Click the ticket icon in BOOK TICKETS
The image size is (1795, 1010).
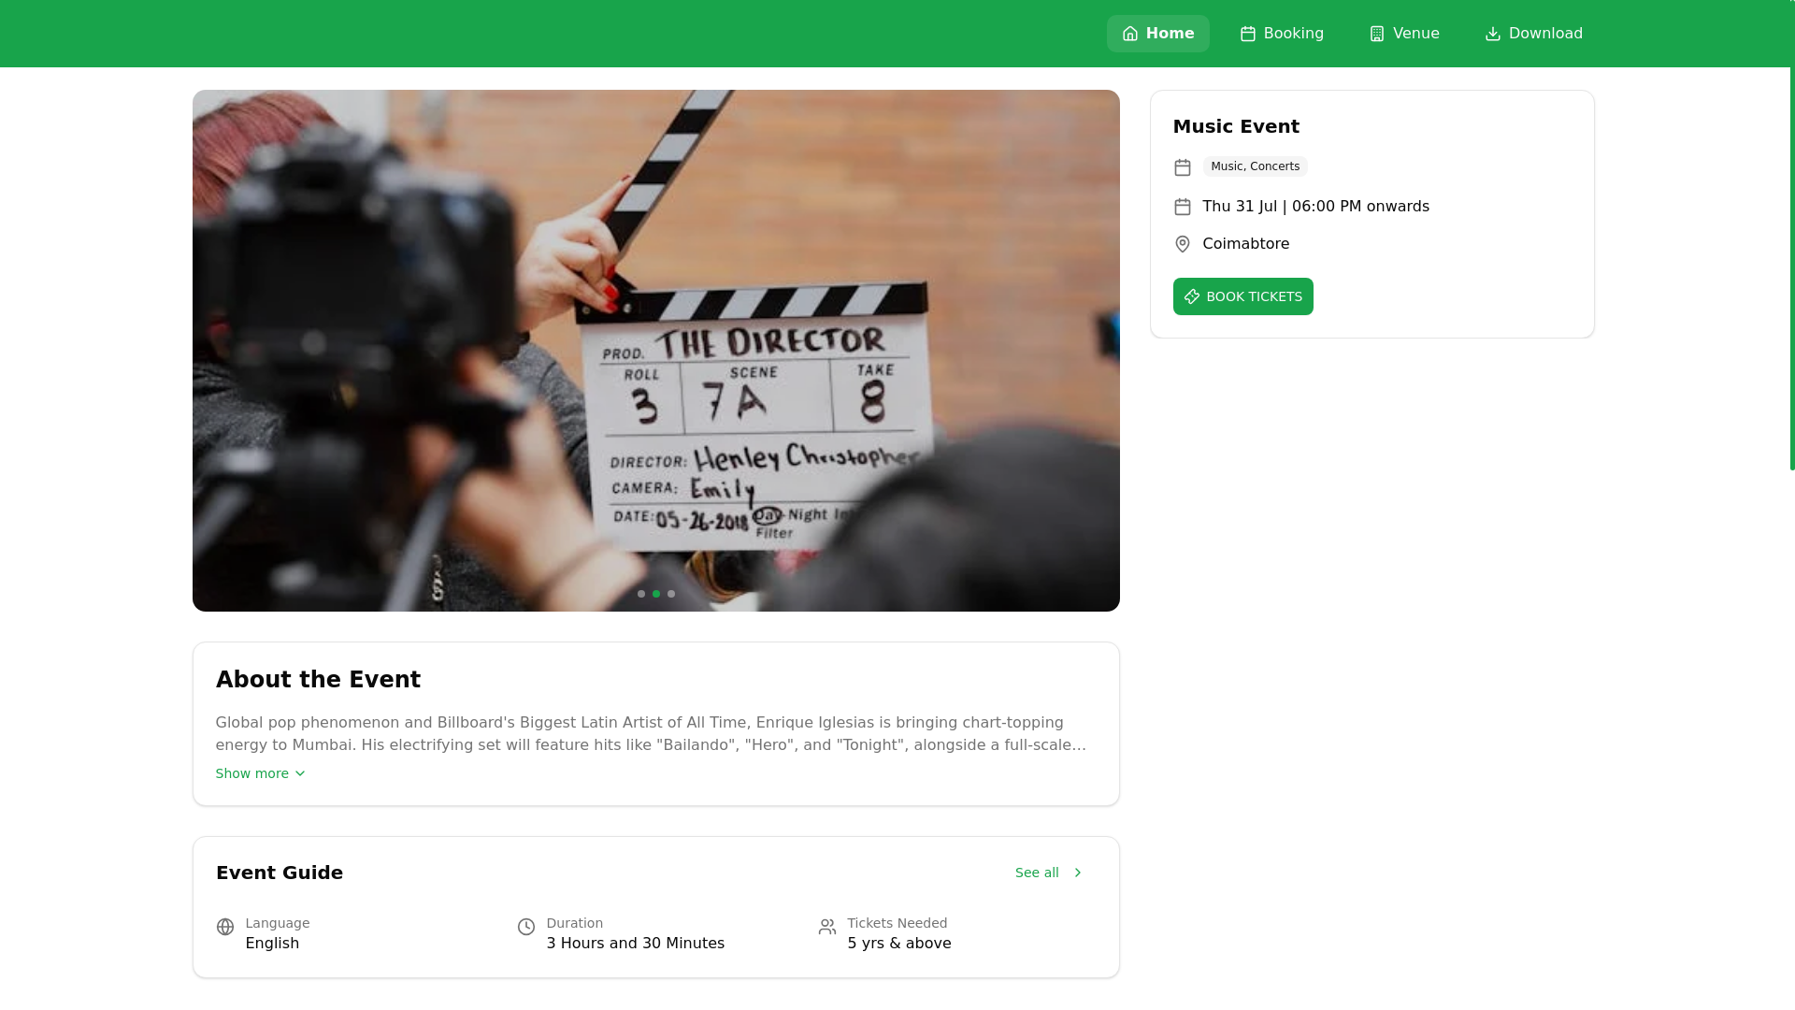[1192, 296]
